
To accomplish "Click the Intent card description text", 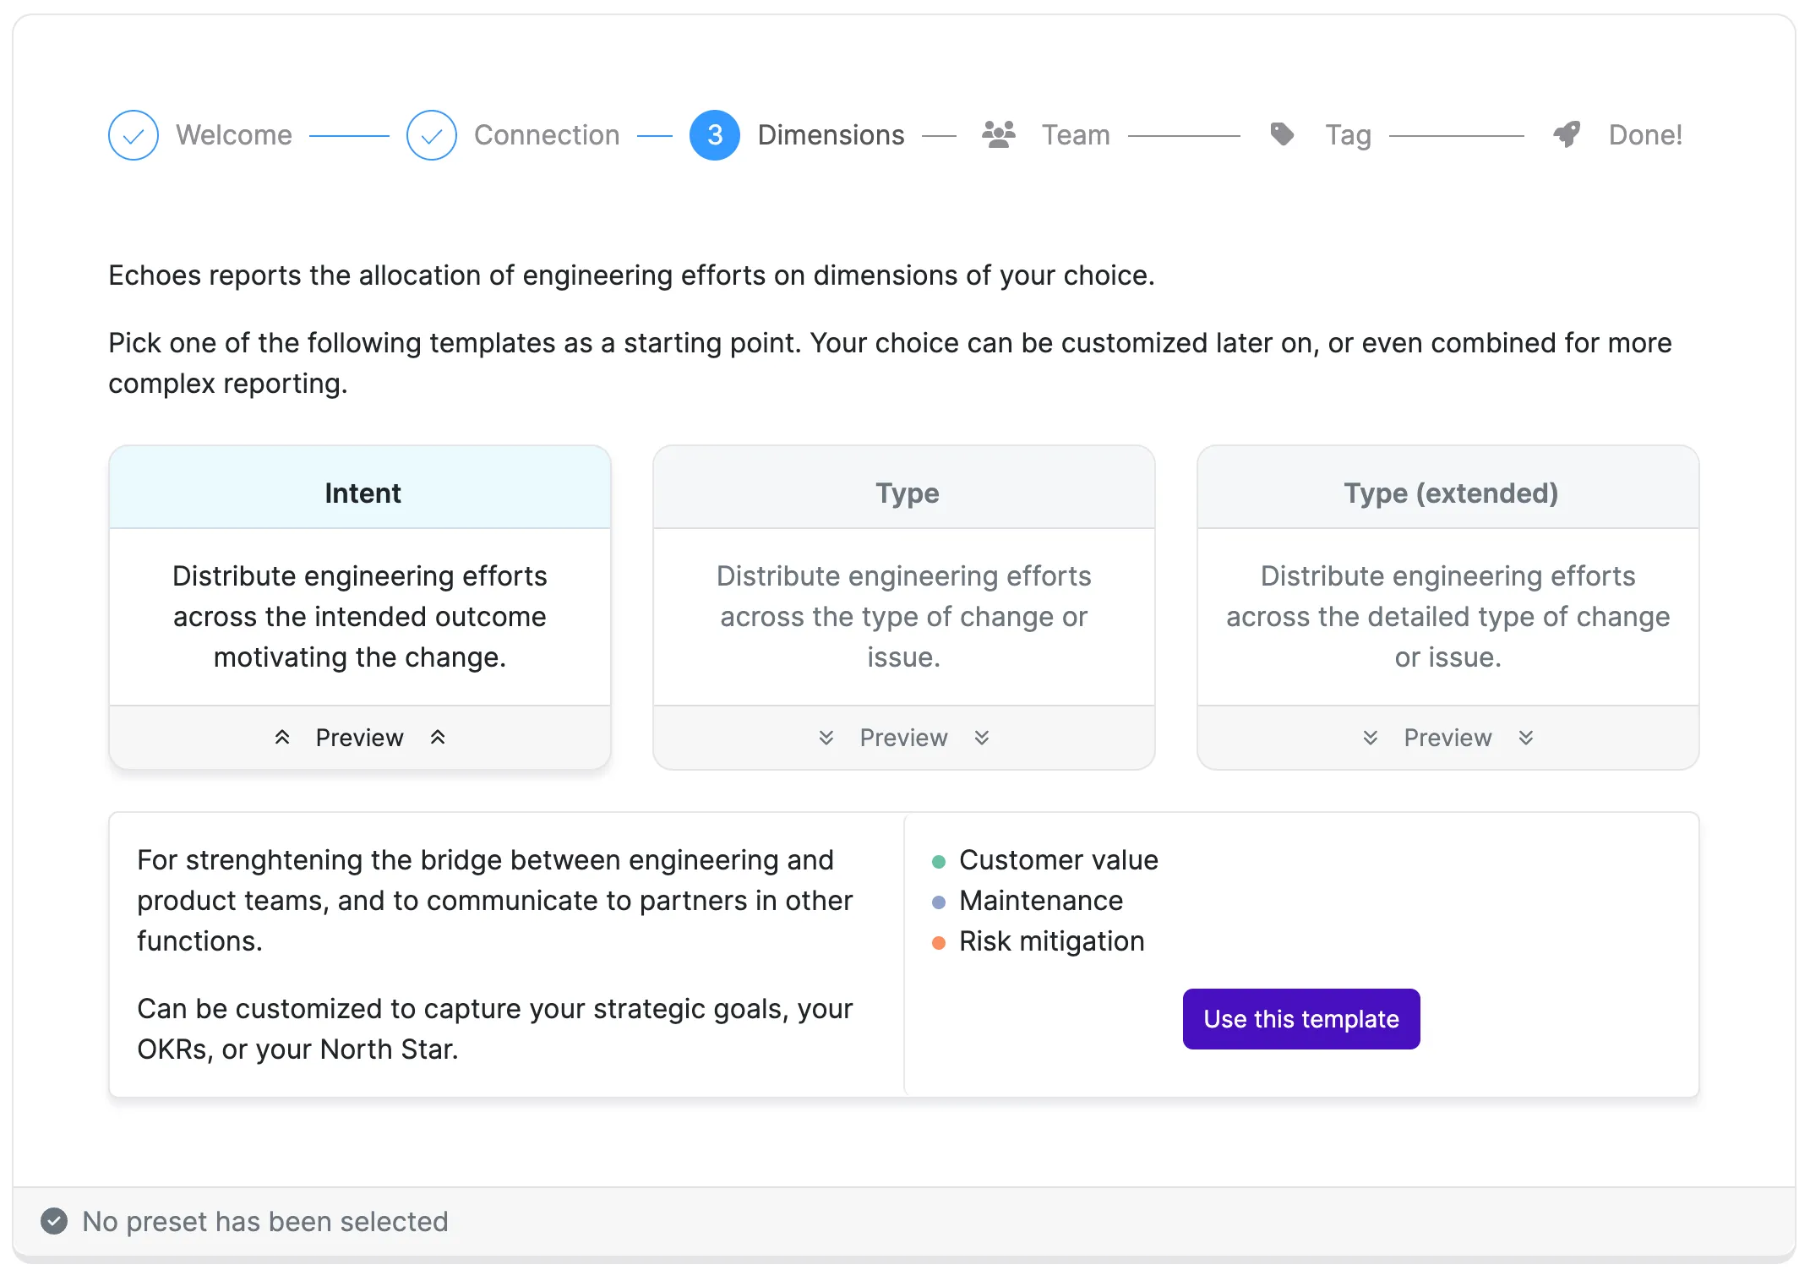I will (360, 617).
